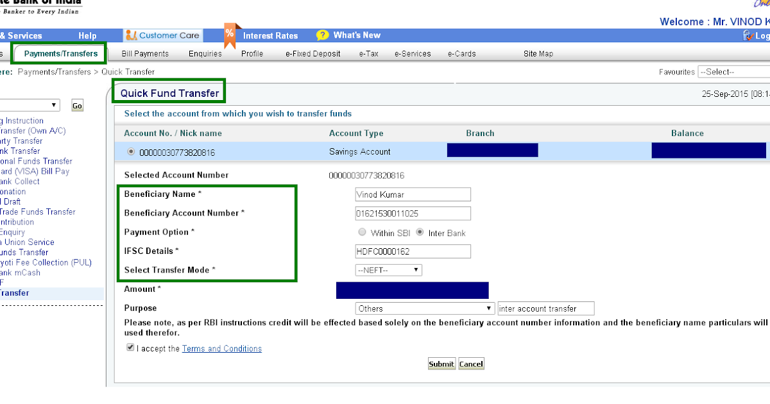Go to the e-Tax tab
The height and width of the screenshot is (404, 770).
click(x=368, y=54)
